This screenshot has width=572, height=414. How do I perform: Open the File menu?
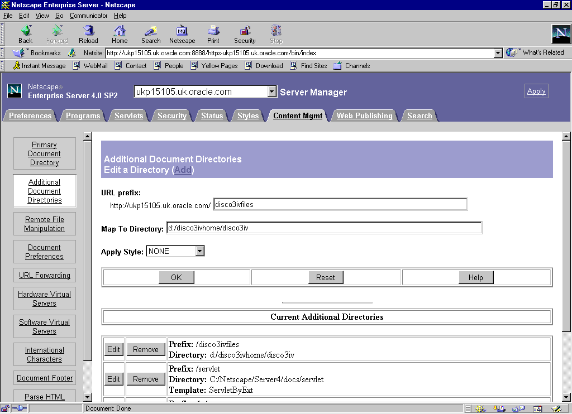click(8, 16)
